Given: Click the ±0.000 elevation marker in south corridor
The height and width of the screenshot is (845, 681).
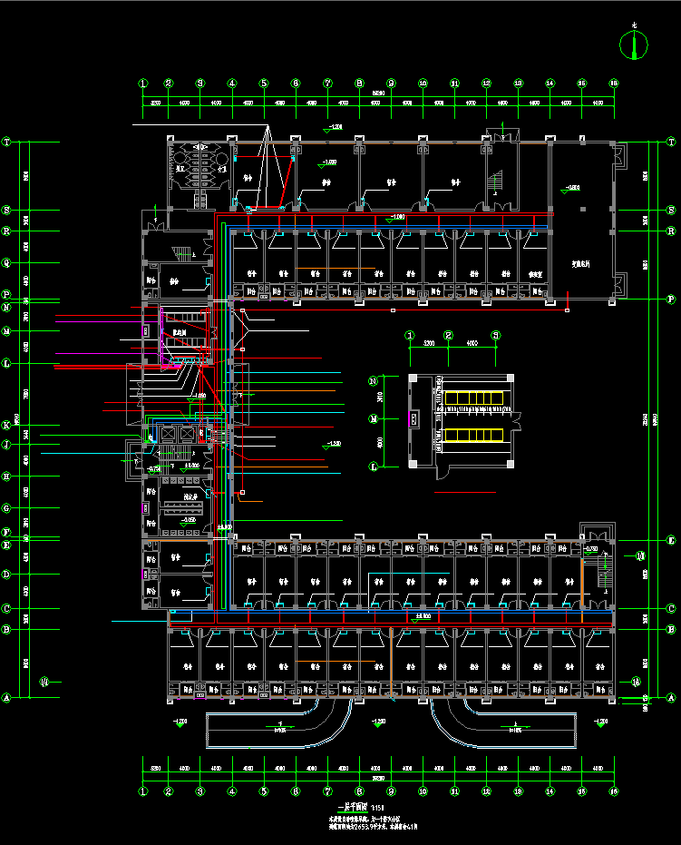Looking at the screenshot, I should click(422, 617).
